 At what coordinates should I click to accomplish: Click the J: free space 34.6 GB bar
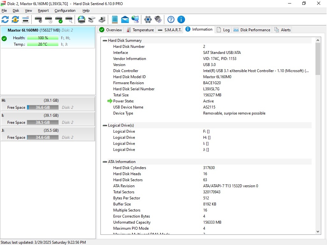click(43, 137)
